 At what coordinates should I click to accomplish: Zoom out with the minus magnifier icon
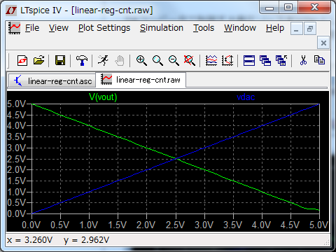click(174, 61)
